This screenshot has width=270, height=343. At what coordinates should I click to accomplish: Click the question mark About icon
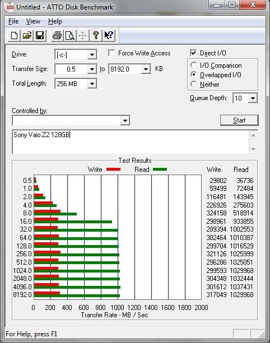click(x=96, y=35)
